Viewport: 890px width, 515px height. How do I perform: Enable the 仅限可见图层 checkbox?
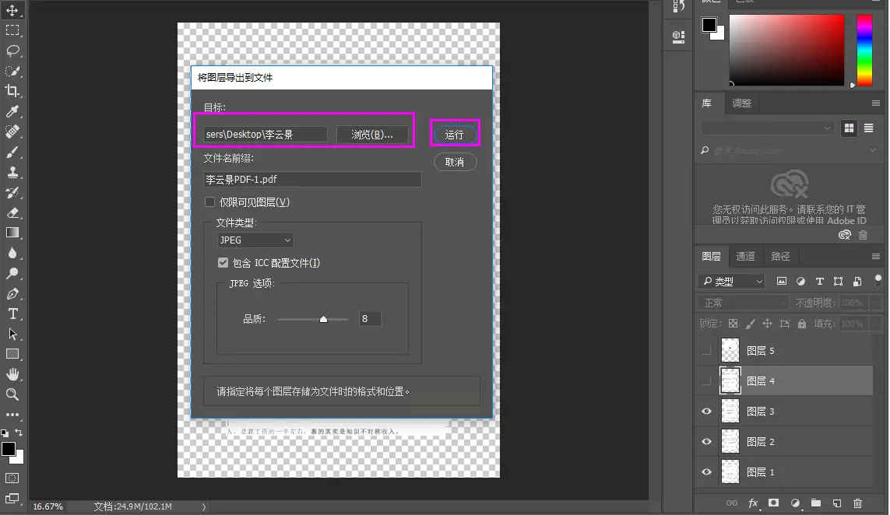point(210,202)
